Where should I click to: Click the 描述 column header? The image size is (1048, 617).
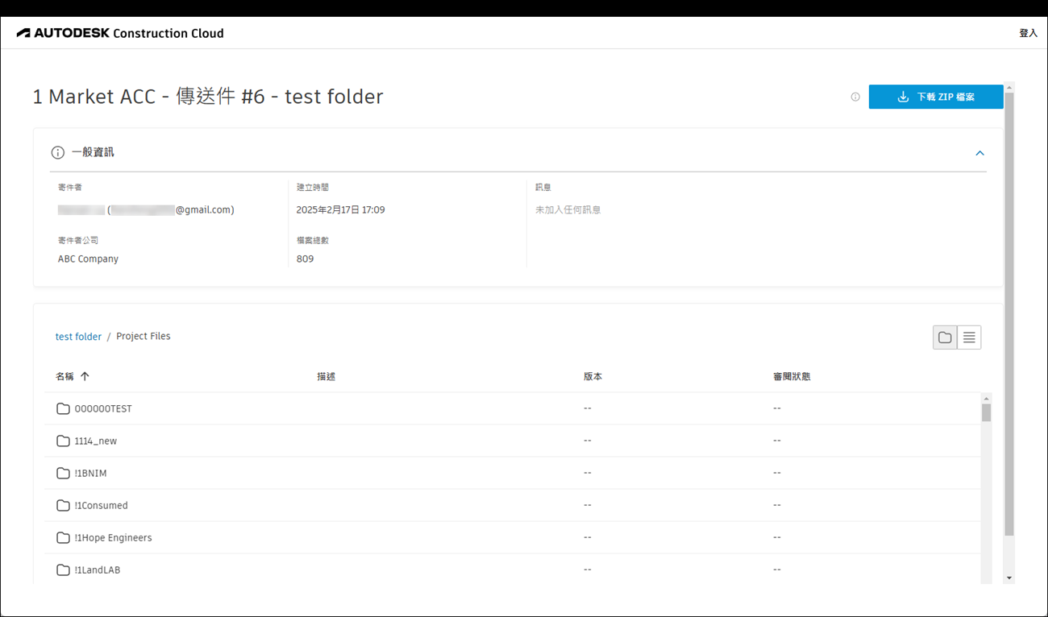pyautogui.click(x=326, y=376)
